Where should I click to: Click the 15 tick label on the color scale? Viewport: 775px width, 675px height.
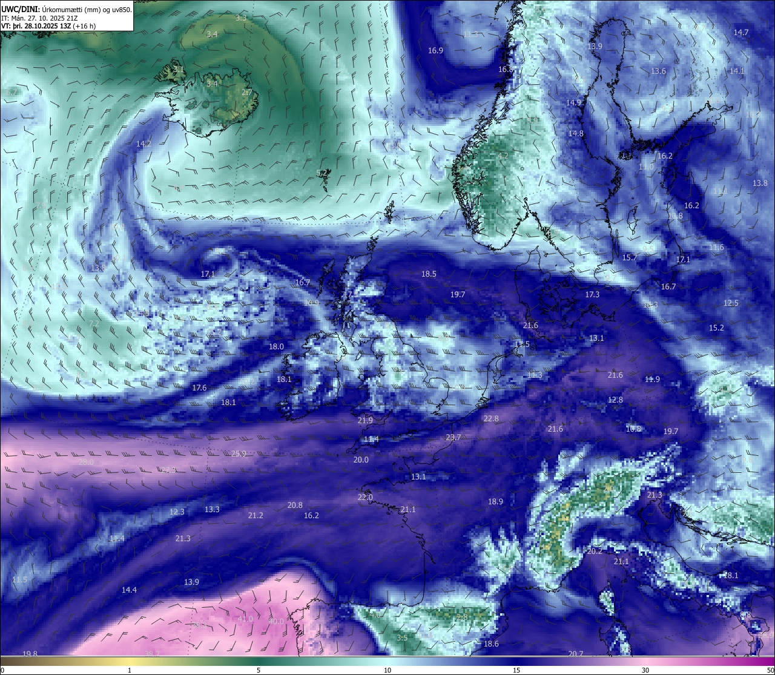pos(516,670)
